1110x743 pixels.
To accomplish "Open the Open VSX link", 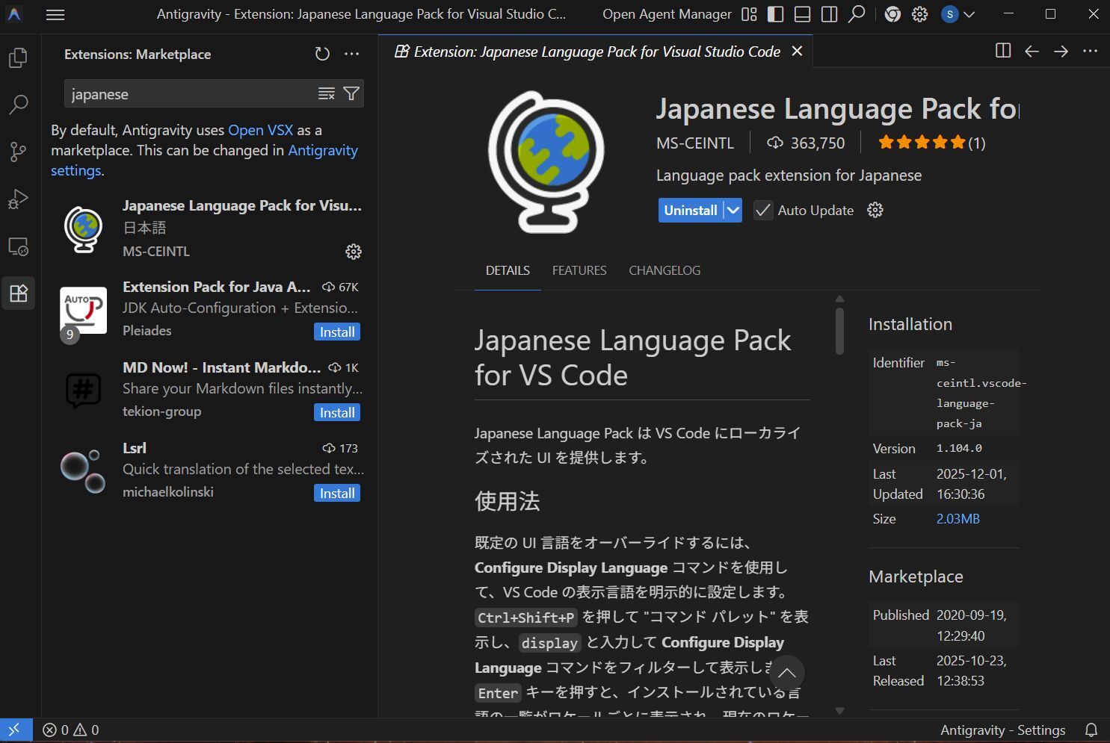I will click(x=260, y=130).
